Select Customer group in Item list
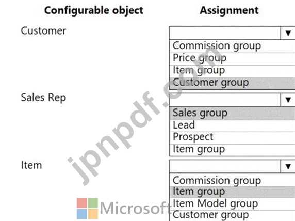Viewport: 295px width, 221px height. [232, 215]
